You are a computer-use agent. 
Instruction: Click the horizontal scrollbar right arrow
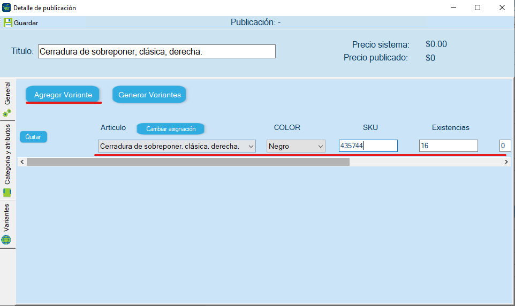506,162
